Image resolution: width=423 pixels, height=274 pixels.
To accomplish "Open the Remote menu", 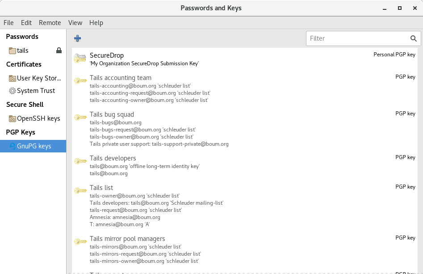I will pos(50,23).
